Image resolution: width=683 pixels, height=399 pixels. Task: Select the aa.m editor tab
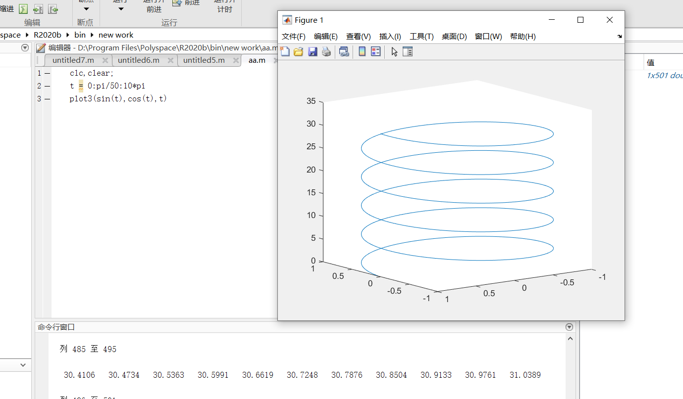click(257, 60)
